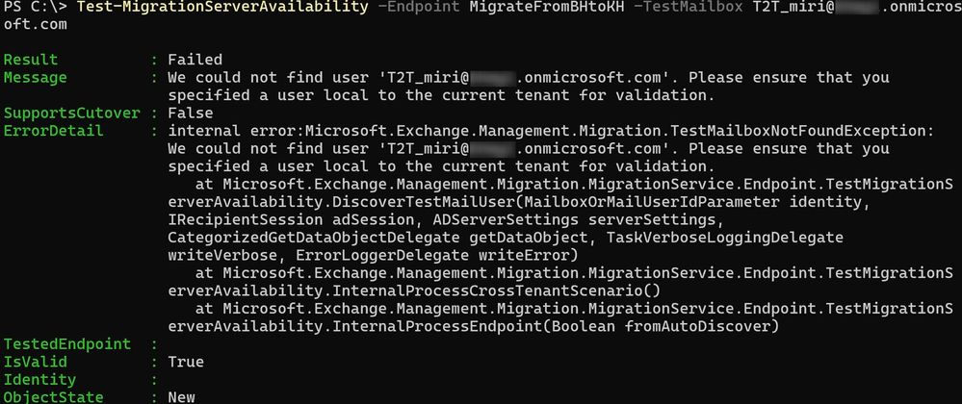Click the IsValid property label

(x=35, y=362)
